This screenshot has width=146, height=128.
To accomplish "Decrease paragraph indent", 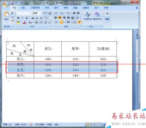I will click(x=74, y=13).
